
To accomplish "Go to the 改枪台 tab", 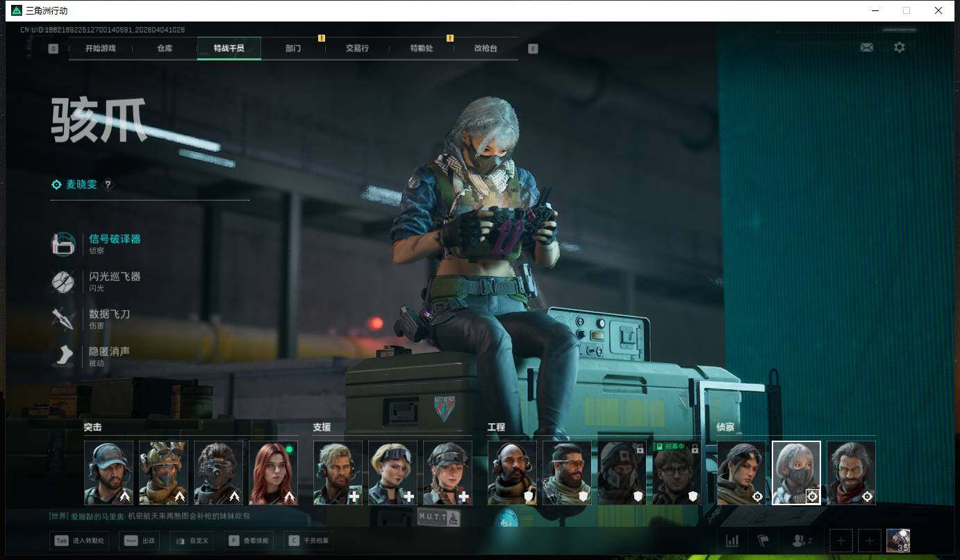I will coord(486,49).
